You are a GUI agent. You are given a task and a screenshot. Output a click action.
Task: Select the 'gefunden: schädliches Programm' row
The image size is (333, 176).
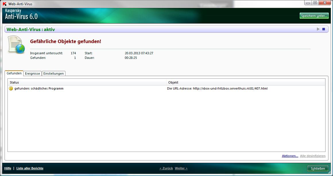pyautogui.click(x=166, y=88)
